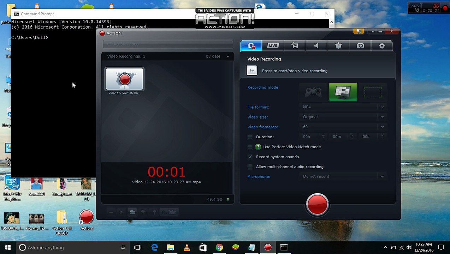This screenshot has width=450, height=254.
Task: Select the region recording mode icon
Action: pyautogui.click(x=373, y=92)
